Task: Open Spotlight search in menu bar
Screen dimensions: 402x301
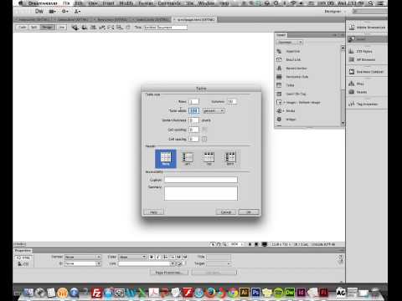Action: tap(371, 3)
